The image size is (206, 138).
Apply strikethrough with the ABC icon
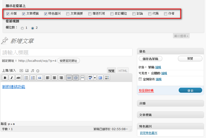[x=19, y=78]
